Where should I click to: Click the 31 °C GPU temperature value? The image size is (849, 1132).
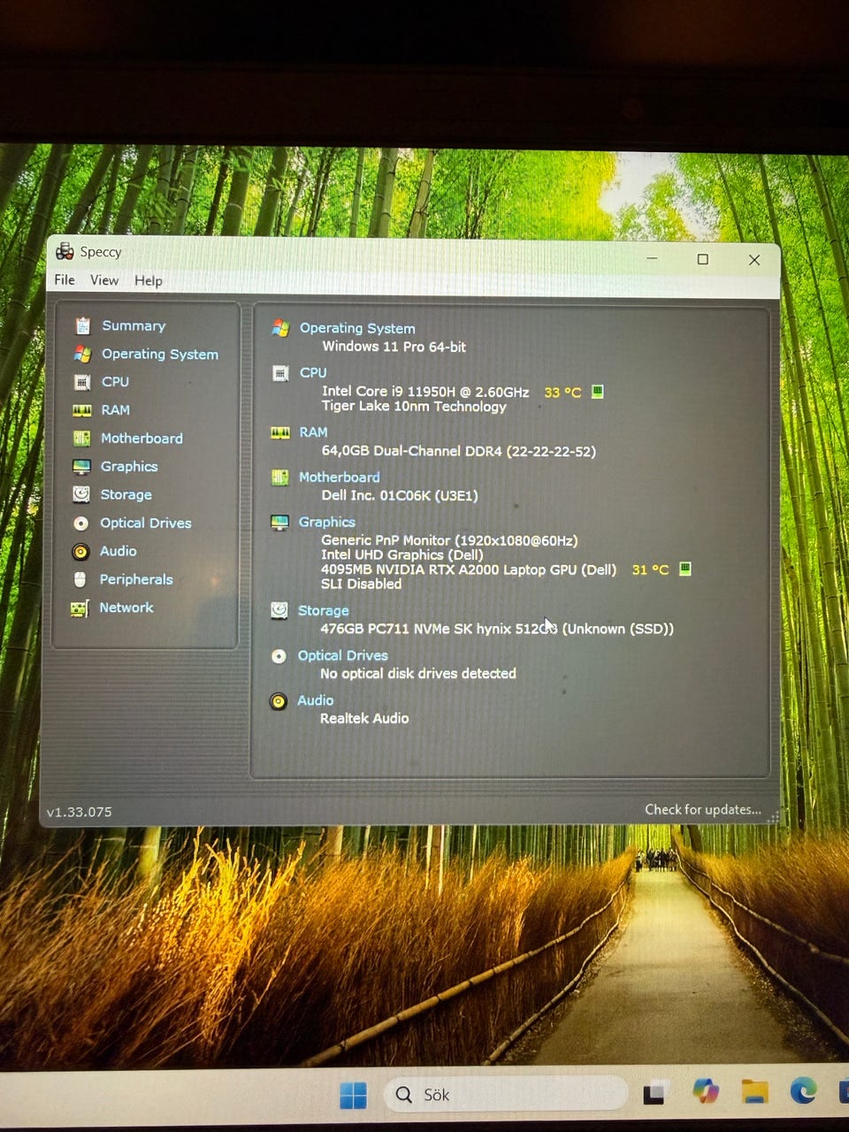650,570
